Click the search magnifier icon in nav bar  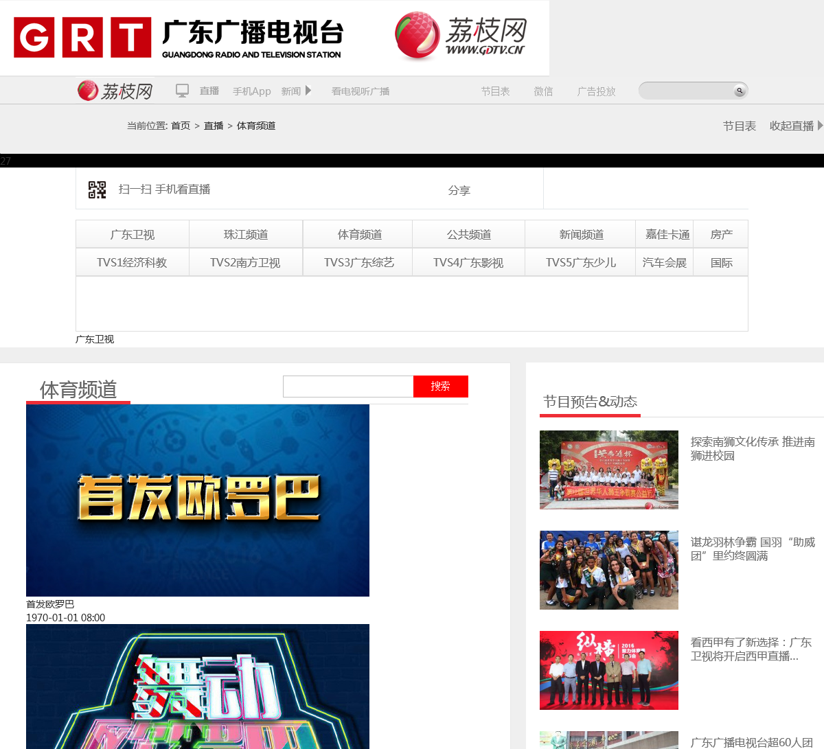(x=740, y=91)
